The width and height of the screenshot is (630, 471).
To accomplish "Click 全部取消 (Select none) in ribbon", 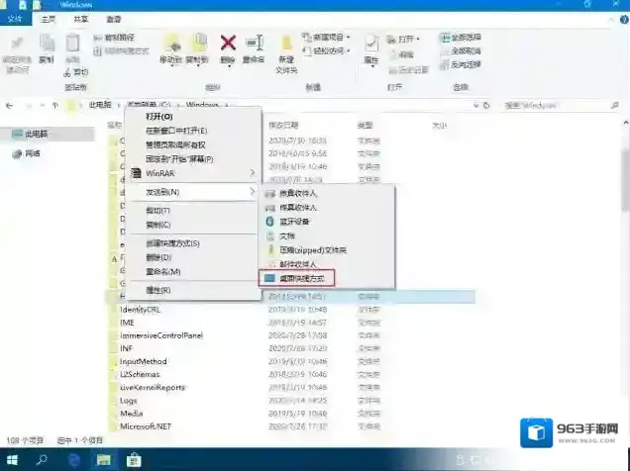I will pyautogui.click(x=461, y=50).
